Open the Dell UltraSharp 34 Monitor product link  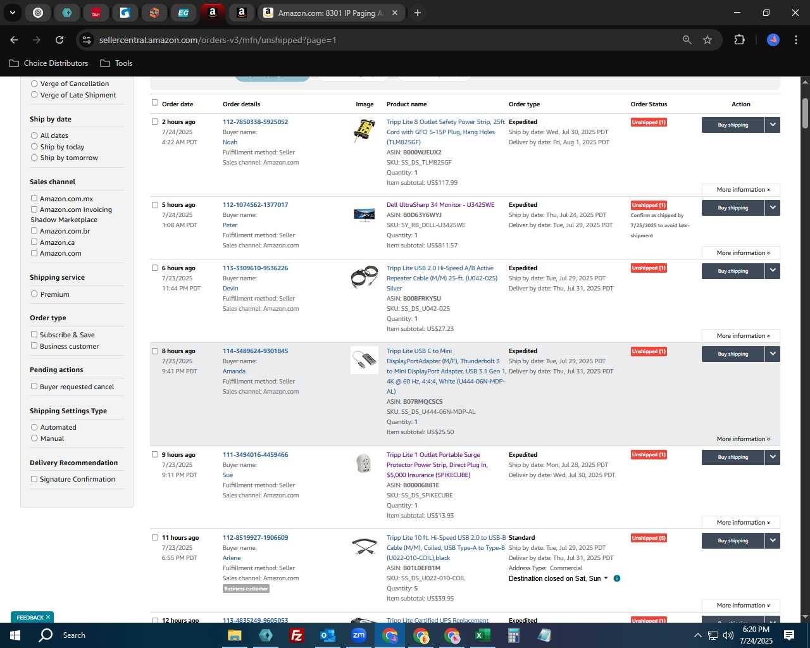coord(440,205)
